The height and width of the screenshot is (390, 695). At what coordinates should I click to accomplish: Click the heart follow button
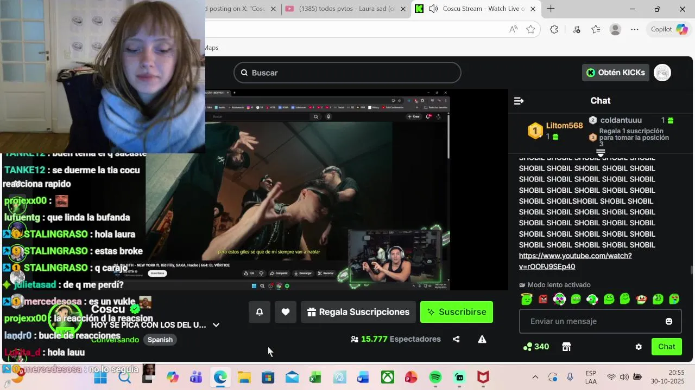click(286, 312)
